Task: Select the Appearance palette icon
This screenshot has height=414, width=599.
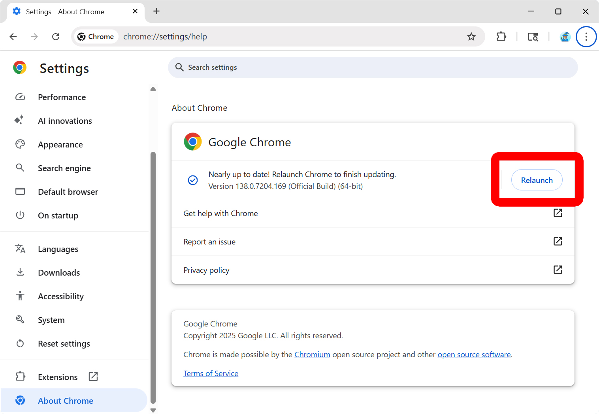Action: click(20, 144)
